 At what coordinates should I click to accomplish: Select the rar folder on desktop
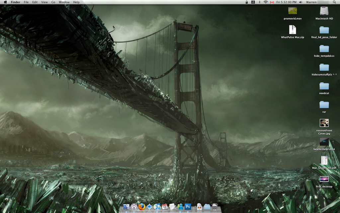pos(324,105)
